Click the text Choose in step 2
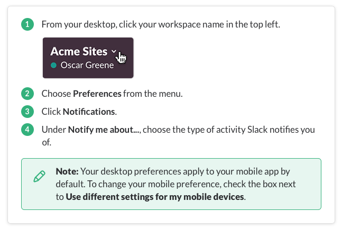The width and height of the screenshot is (342, 229). pyautogui.click(x=56, y=94)
